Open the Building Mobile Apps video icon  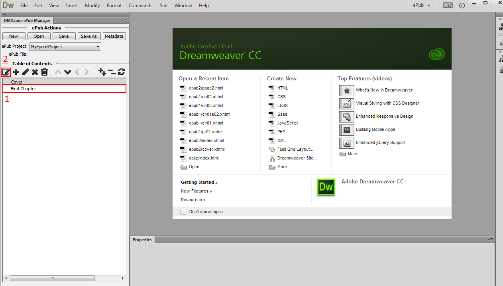click(x=346, y=130)
